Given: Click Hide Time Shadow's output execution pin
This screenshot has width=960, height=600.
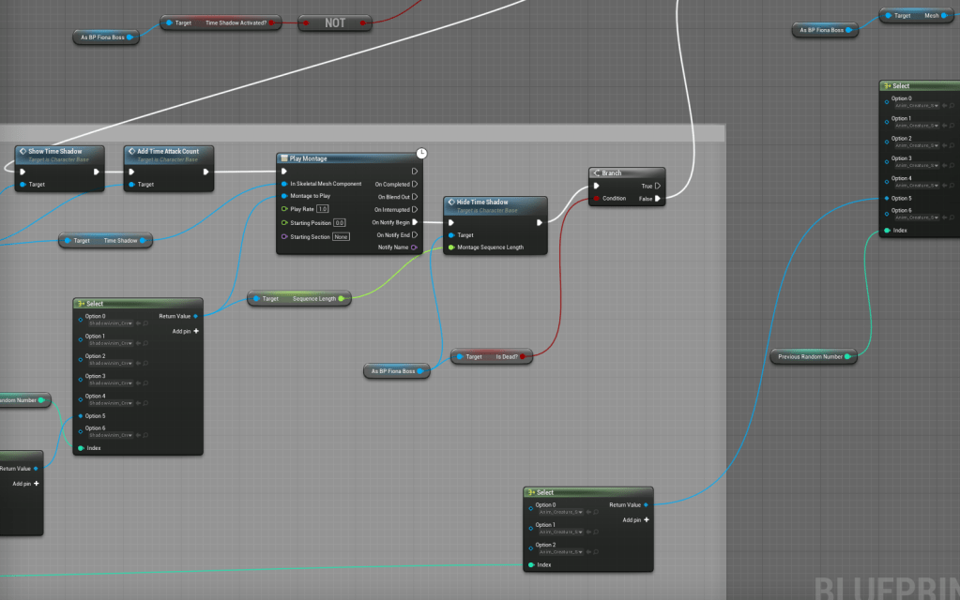Looking at the screenshot, I should coord(539,222).
